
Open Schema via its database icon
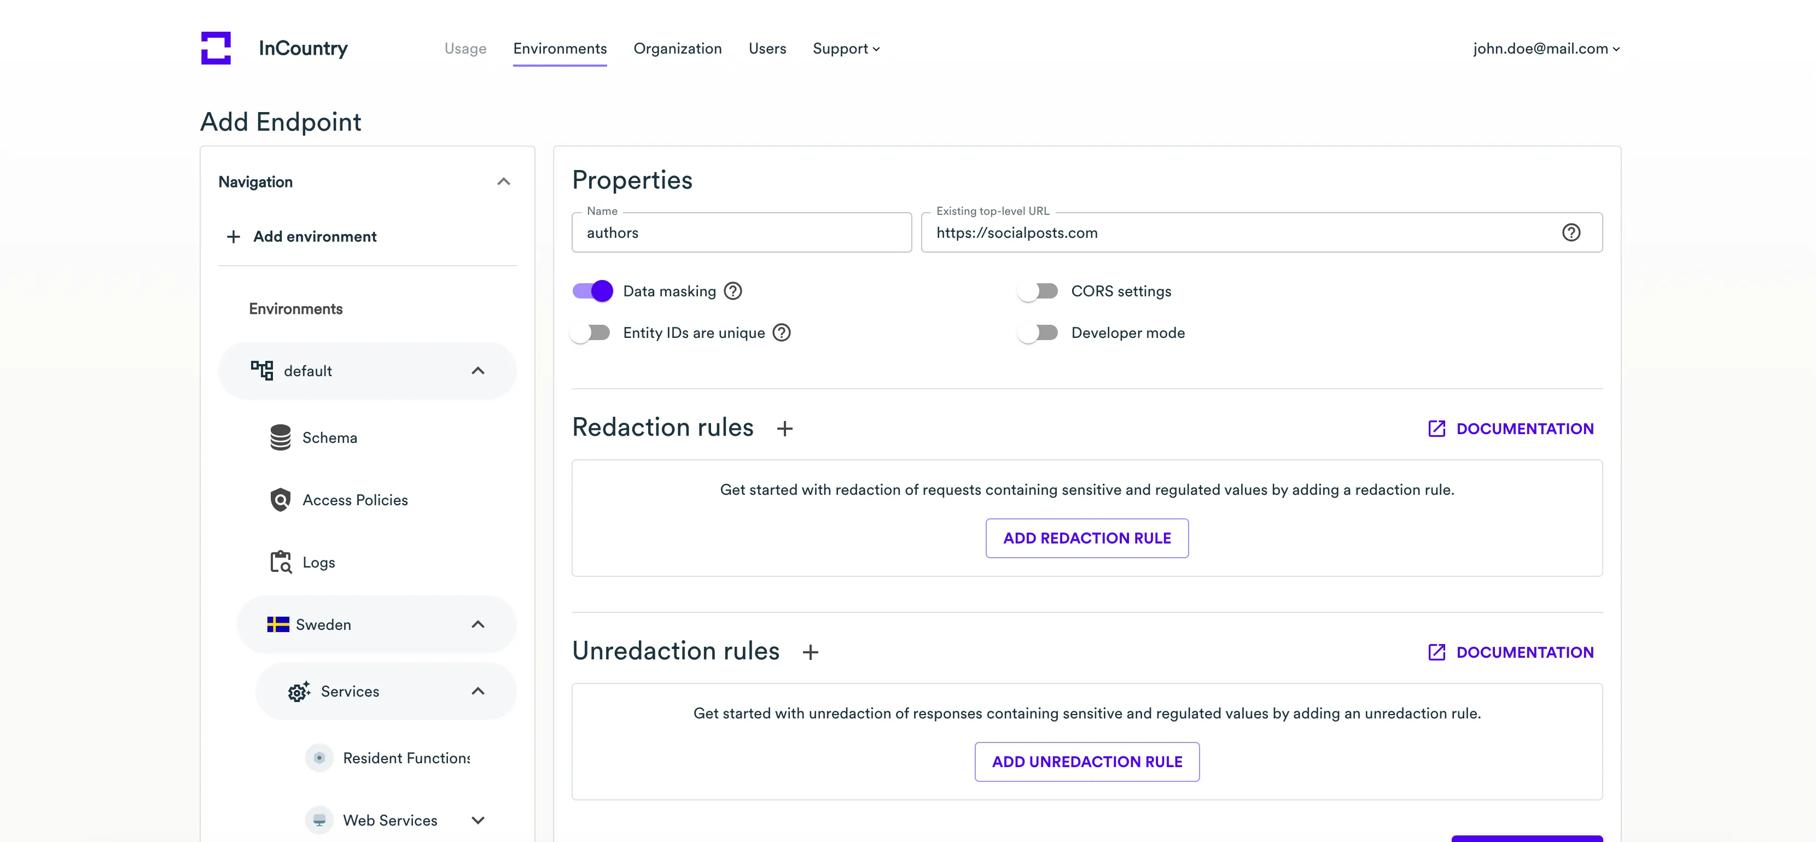pyautogui.click(x=281, y=437)
